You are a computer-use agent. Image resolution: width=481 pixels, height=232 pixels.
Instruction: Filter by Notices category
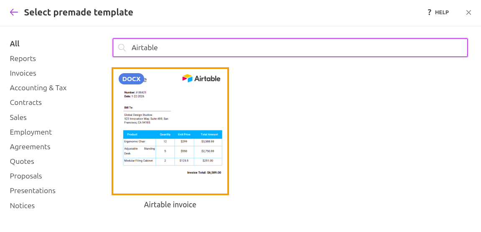tap(22, 206)
